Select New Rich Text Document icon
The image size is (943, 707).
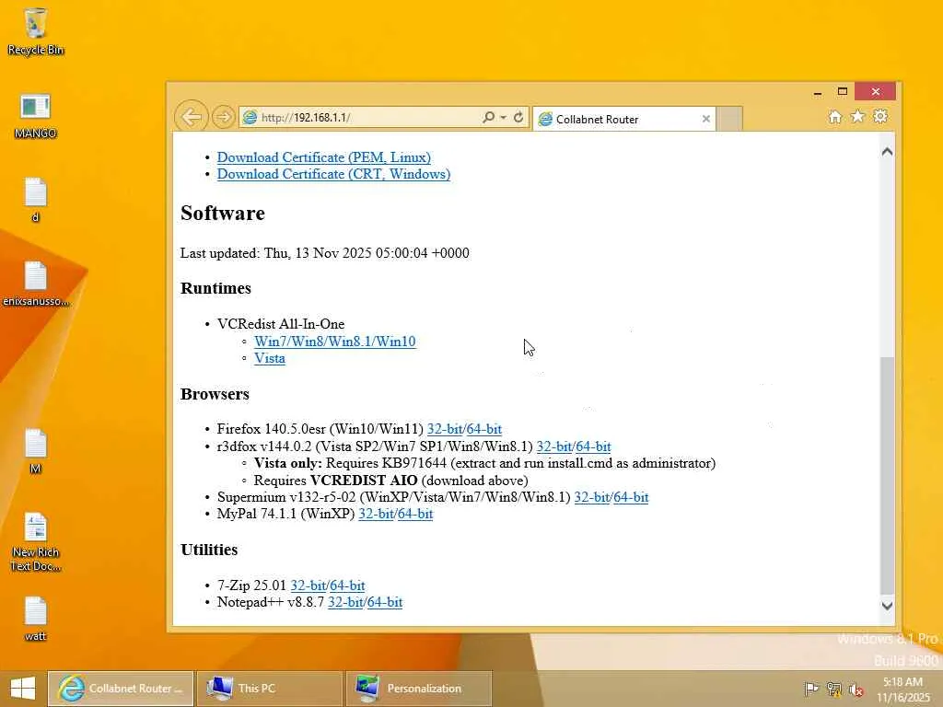[36, 541]
